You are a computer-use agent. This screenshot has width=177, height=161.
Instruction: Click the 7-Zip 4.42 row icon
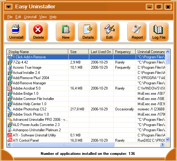(10, 62)
